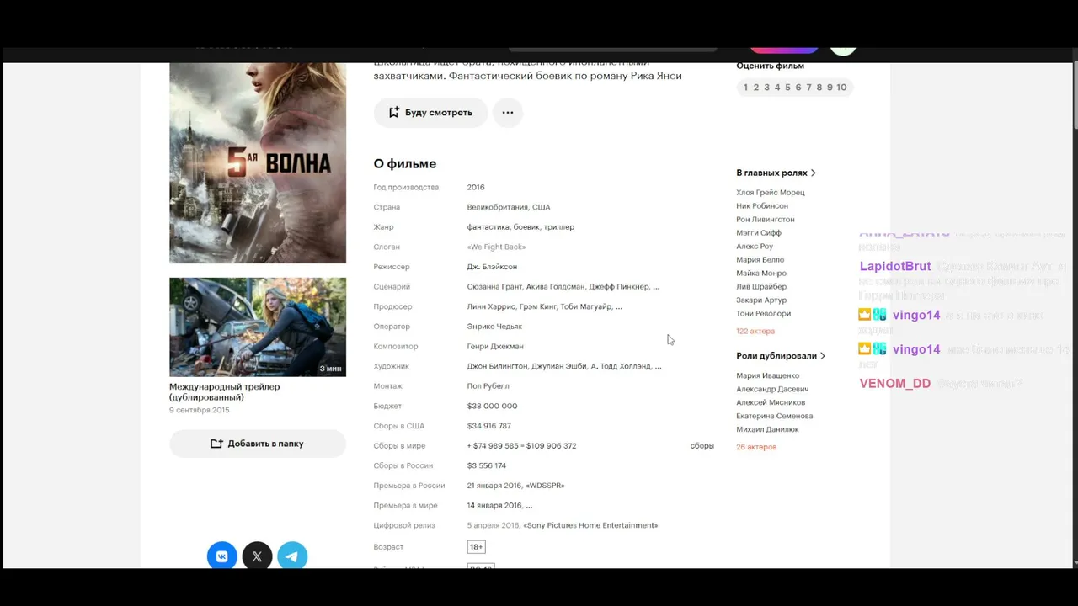The width and height of the screenshot is (1078, 606).
Task: Open actor «Рон Ливингстон» page
Action: [766, 220]
